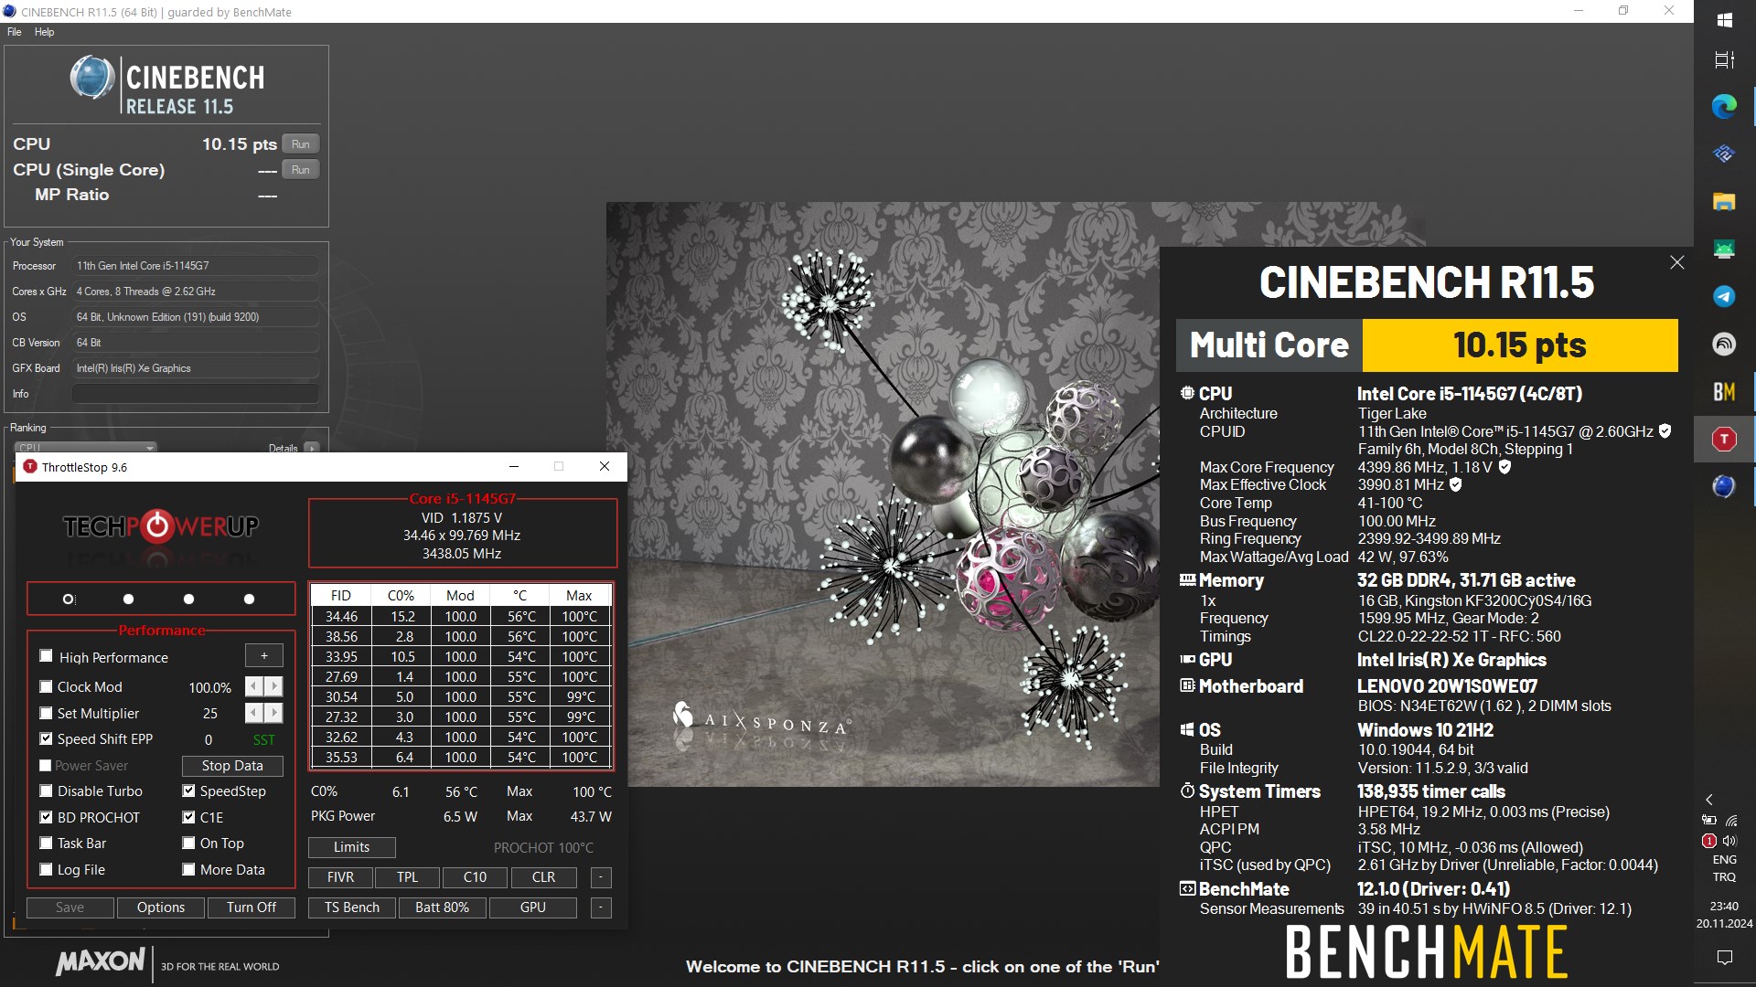This screenshot has width=1756, height=987.
Task: Open the Windows Start menu
Action: 1724,19
